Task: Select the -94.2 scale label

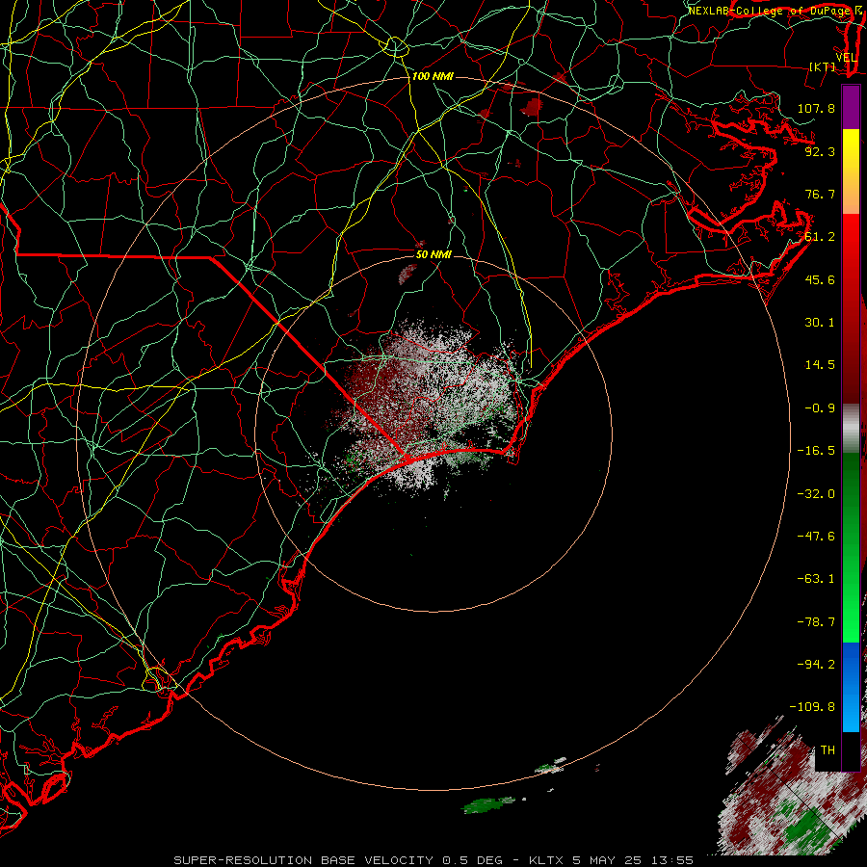Action: [816, 665]
